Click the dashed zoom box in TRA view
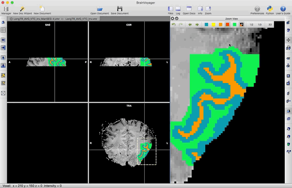Image resolution: width=292 pixels, height=188 pixels. pyautogui.click(x=146, y=151)
